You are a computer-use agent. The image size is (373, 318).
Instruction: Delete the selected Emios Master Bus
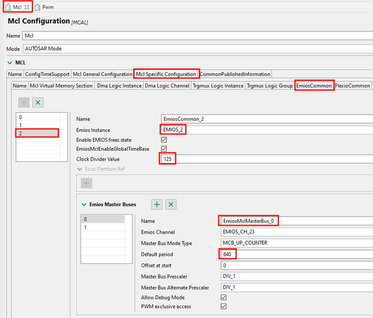[x=171, y=205]
